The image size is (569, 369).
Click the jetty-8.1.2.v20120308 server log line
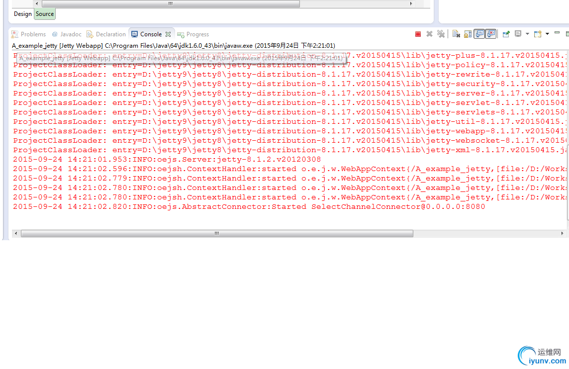[167, 159]
